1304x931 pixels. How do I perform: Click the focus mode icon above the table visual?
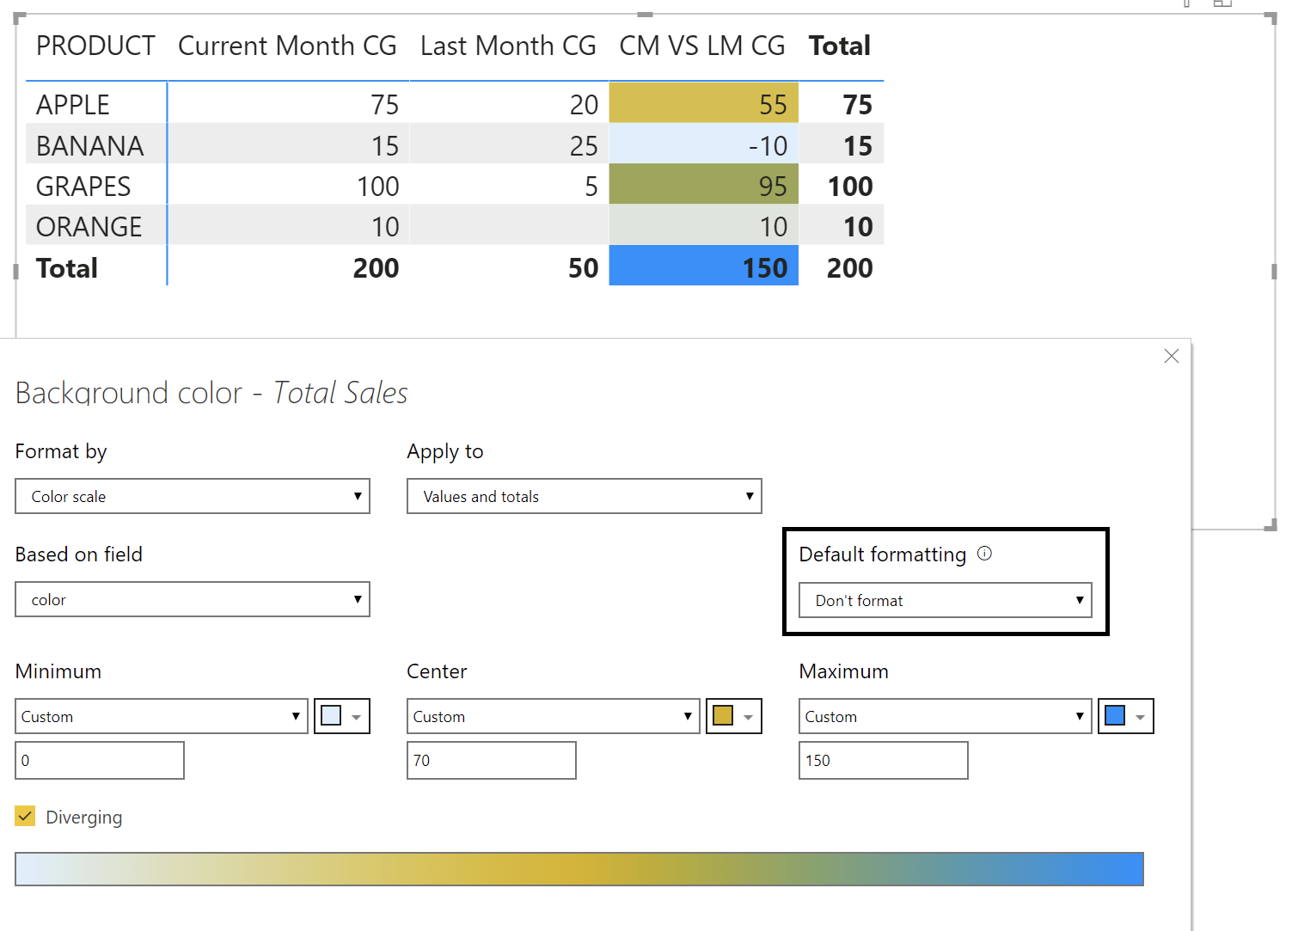tap(1222, 4)
